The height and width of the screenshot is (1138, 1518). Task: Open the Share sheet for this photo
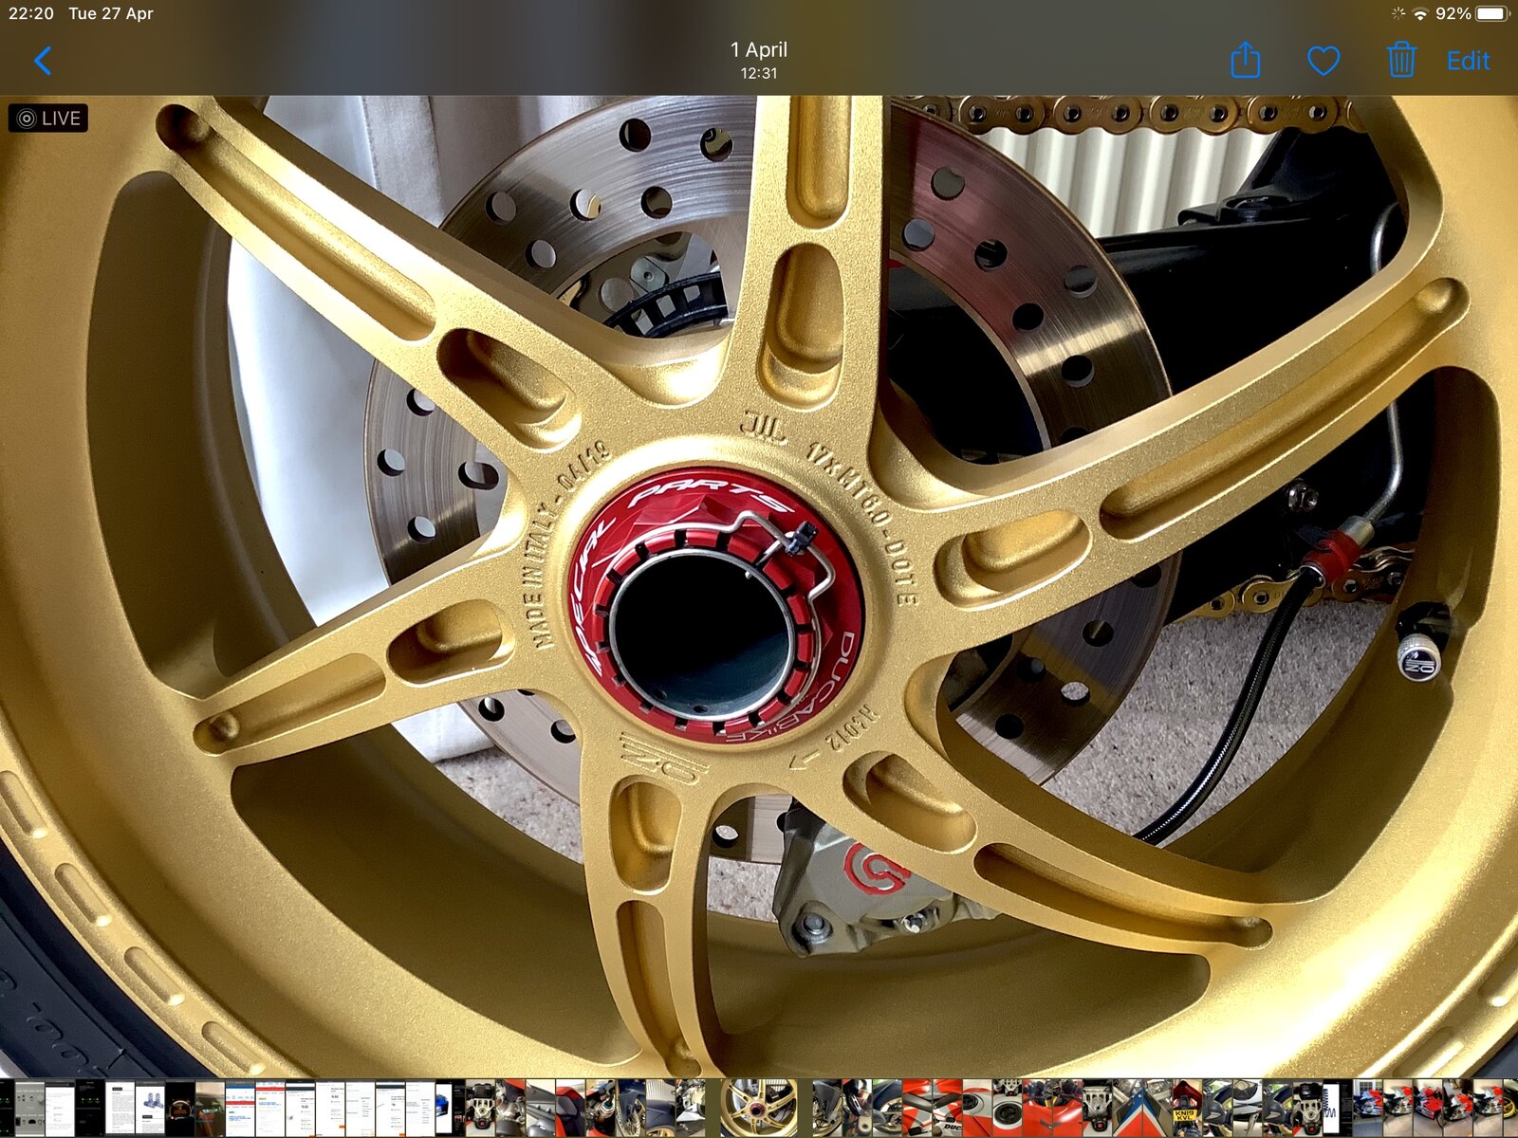point(1245,61)
